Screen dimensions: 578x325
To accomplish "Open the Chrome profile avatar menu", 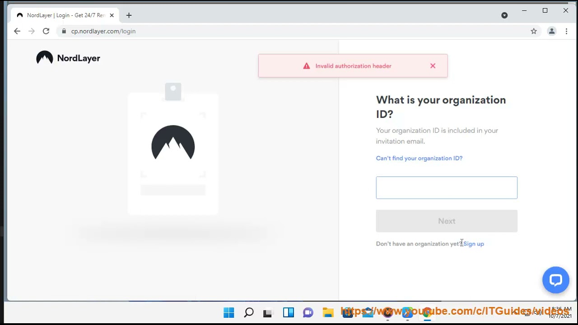I will [551, 31].
